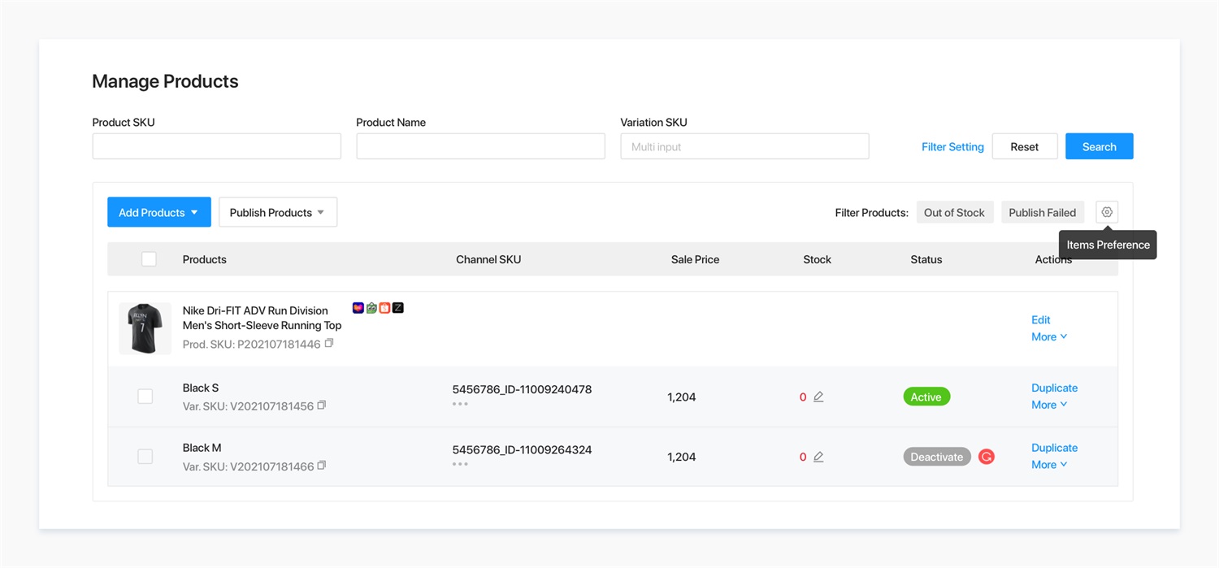
Task: Check the Black S variation checkbox
Action: [145, 397]
